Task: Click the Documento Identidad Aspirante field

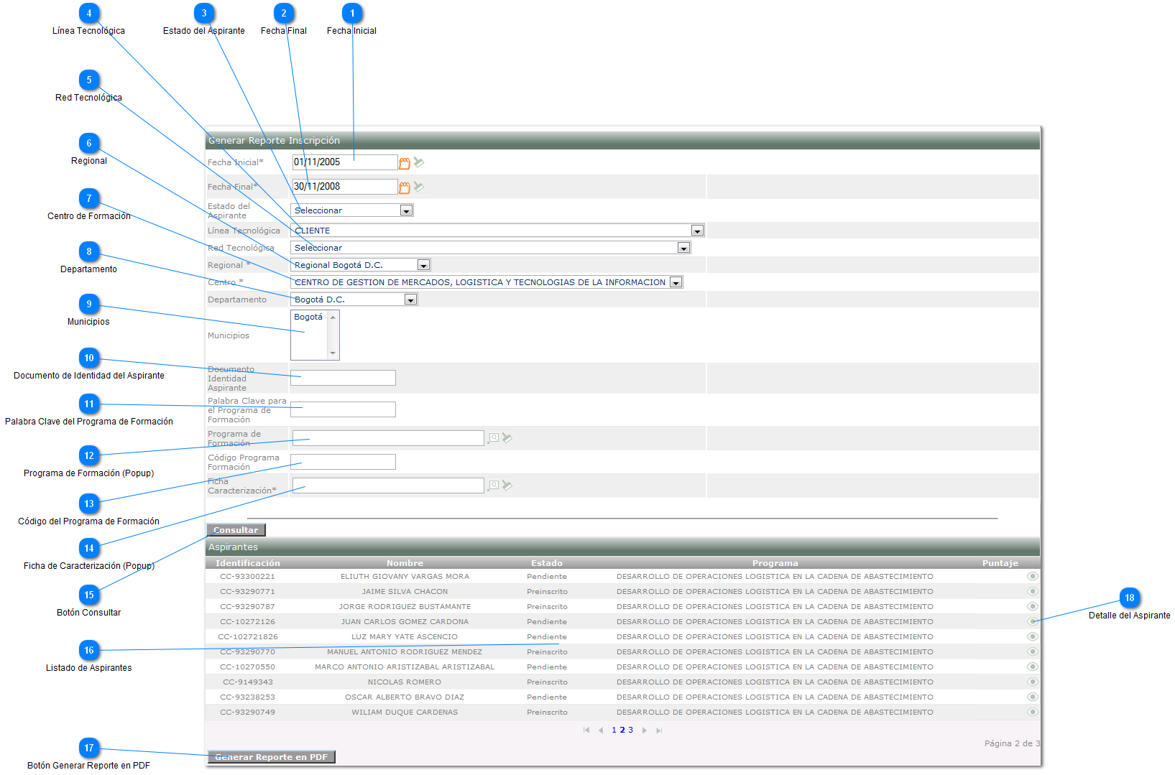Action: pos(343,378)
